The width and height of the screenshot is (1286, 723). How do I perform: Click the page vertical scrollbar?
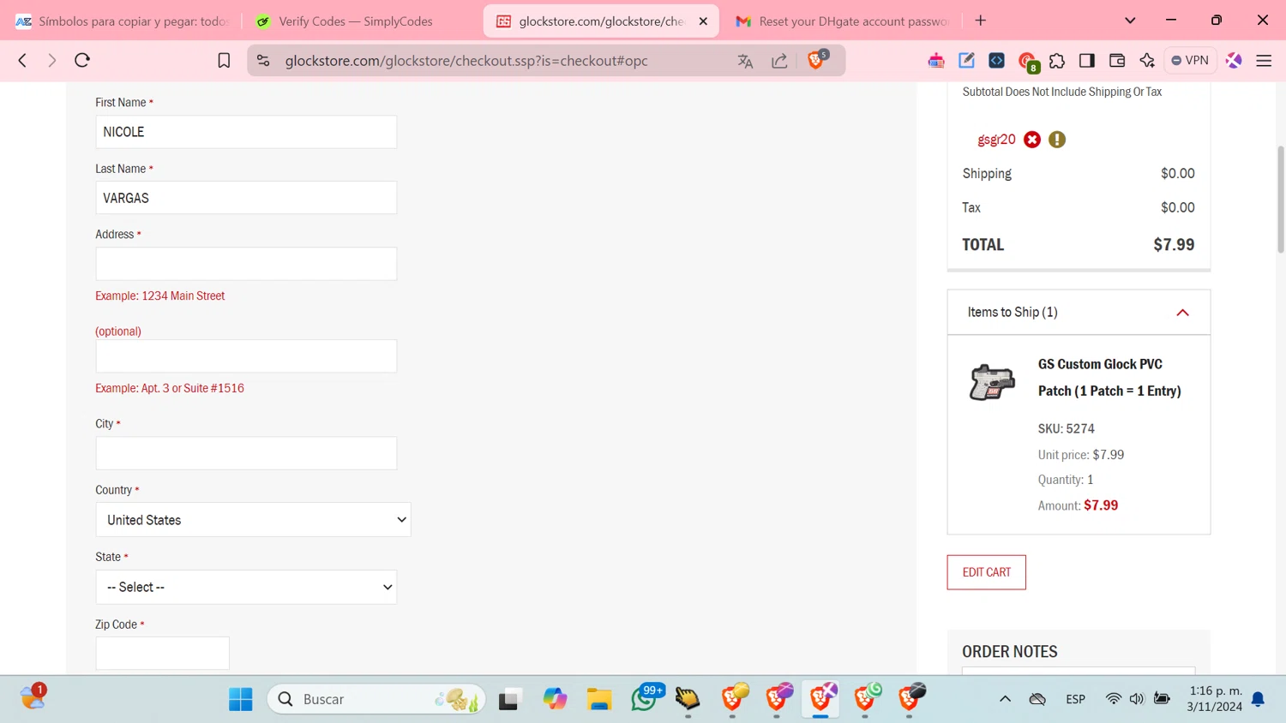[1281, 199]
